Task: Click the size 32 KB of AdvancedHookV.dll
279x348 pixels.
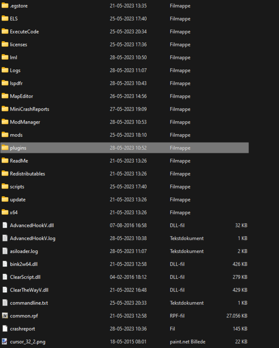Action: coord(241,225)
